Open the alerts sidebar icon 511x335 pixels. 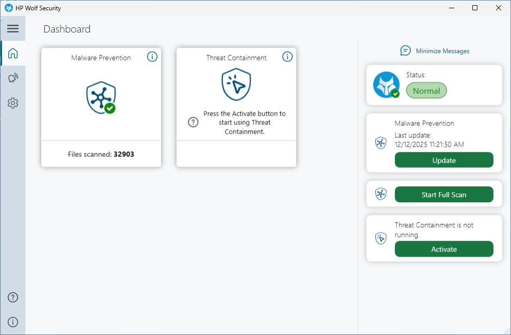[13, 78]
